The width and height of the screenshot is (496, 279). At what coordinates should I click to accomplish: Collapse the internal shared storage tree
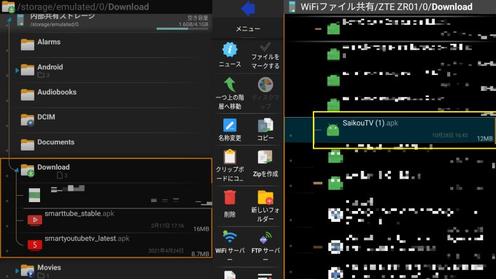9,20
